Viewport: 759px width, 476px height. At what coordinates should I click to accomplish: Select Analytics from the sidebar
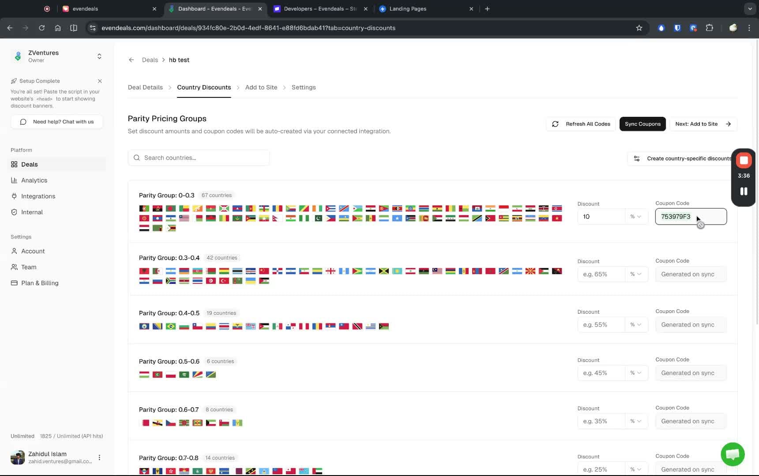34,180
